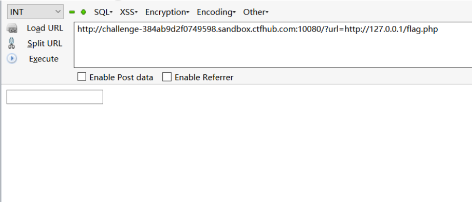The width and height of the screenshot is (472, 202).
Task: Click the Split URL button text
Action: 45,43
